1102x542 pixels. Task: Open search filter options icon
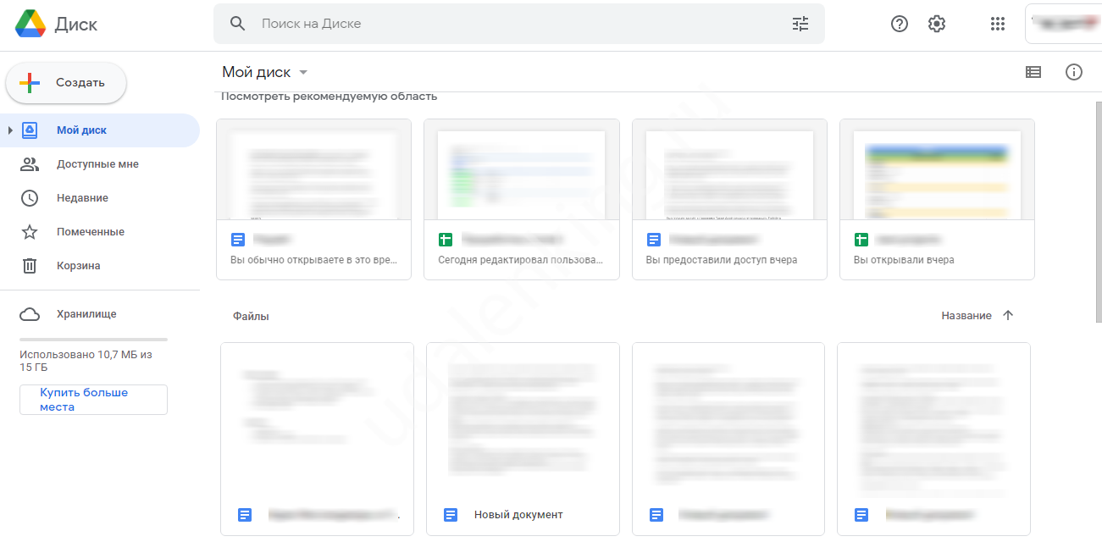click(x=800, y=24)
